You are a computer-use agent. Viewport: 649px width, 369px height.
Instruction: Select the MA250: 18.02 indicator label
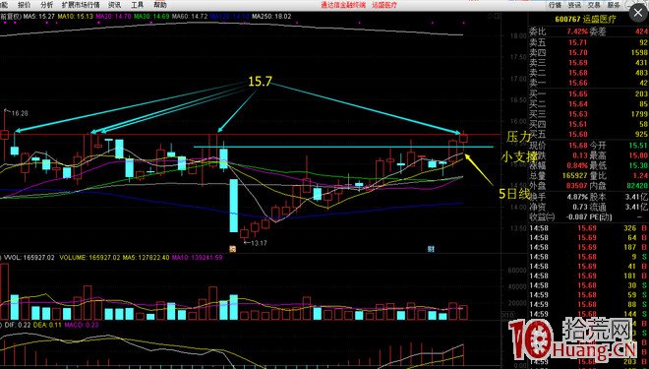[271, 17]
